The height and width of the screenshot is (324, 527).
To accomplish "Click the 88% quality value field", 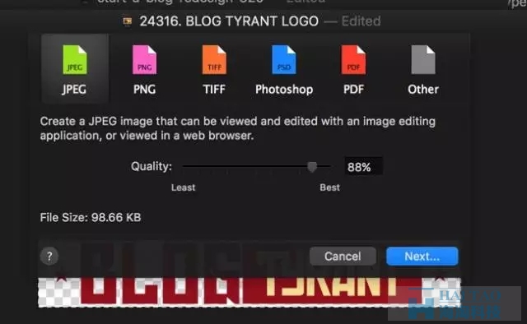I will click(x=363, y=167).
